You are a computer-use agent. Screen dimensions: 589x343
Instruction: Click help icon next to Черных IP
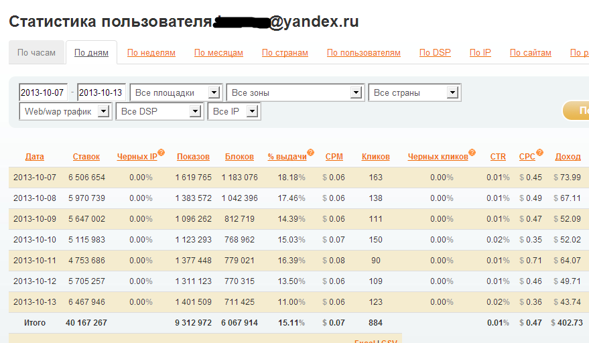(161, 153)
